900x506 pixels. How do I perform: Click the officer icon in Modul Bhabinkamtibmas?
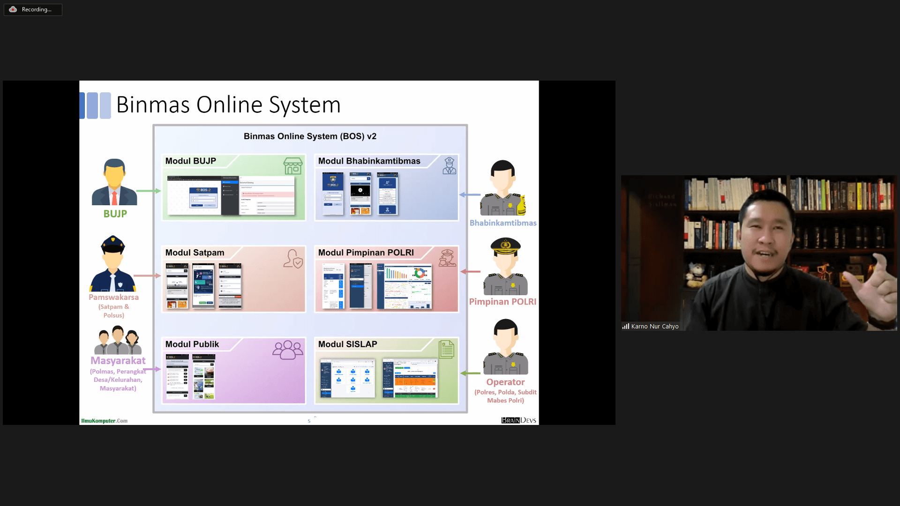click(449, 166)
